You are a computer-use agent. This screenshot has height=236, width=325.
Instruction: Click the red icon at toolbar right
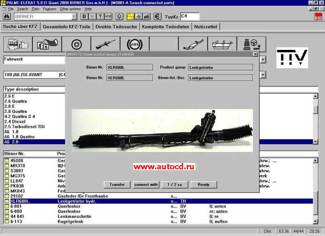coord(318,16)
